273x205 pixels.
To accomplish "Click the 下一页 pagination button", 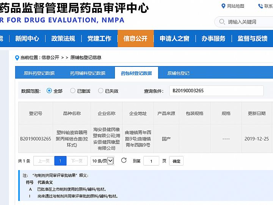I will point(77,161).
